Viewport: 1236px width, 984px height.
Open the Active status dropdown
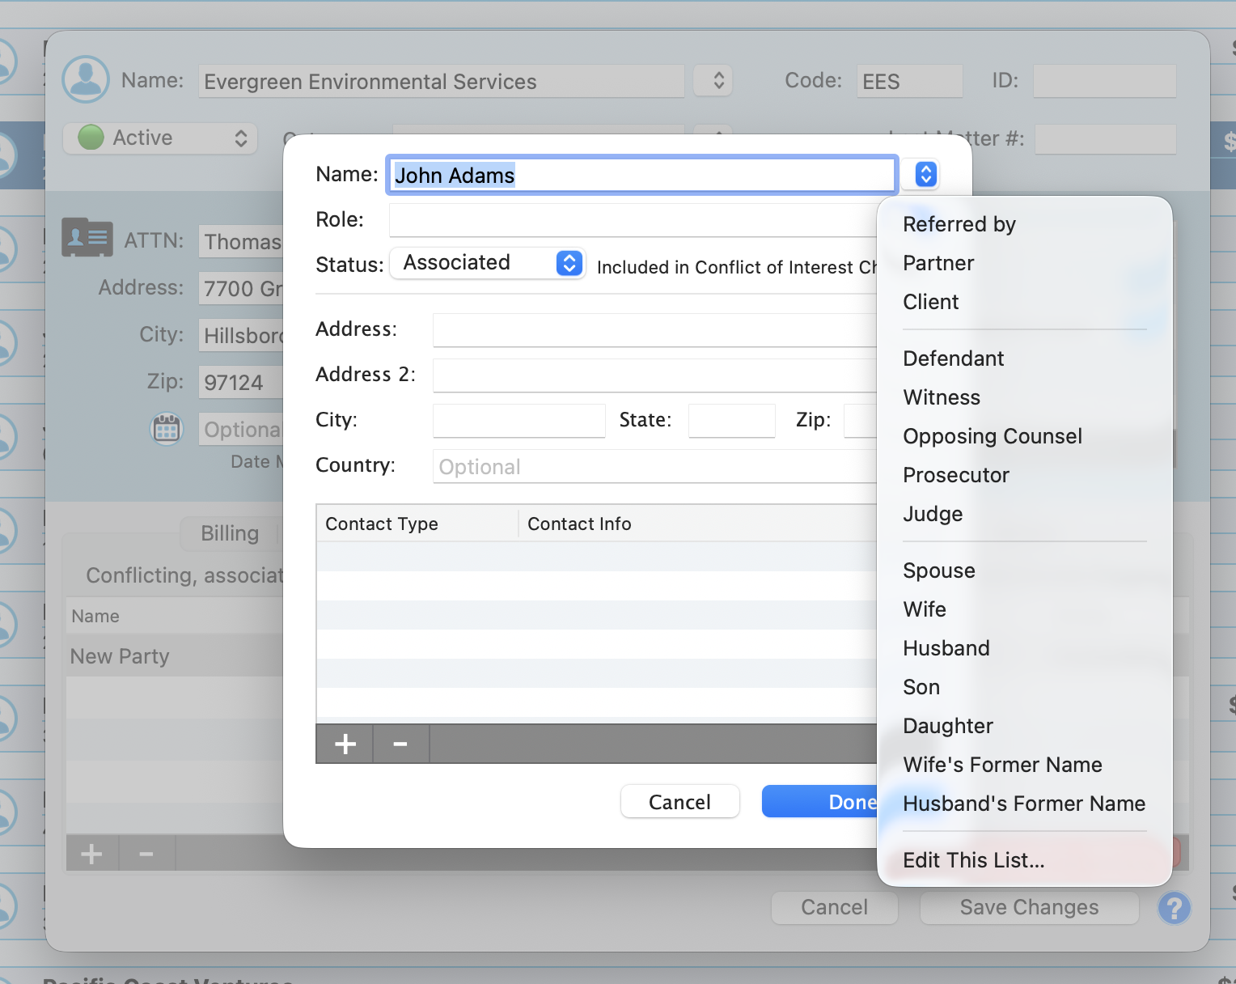(239, 138)
